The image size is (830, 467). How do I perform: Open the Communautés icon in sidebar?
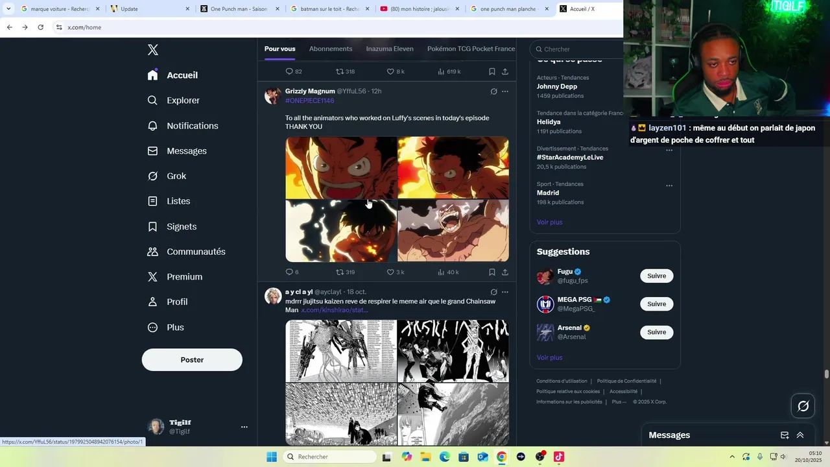152,252
